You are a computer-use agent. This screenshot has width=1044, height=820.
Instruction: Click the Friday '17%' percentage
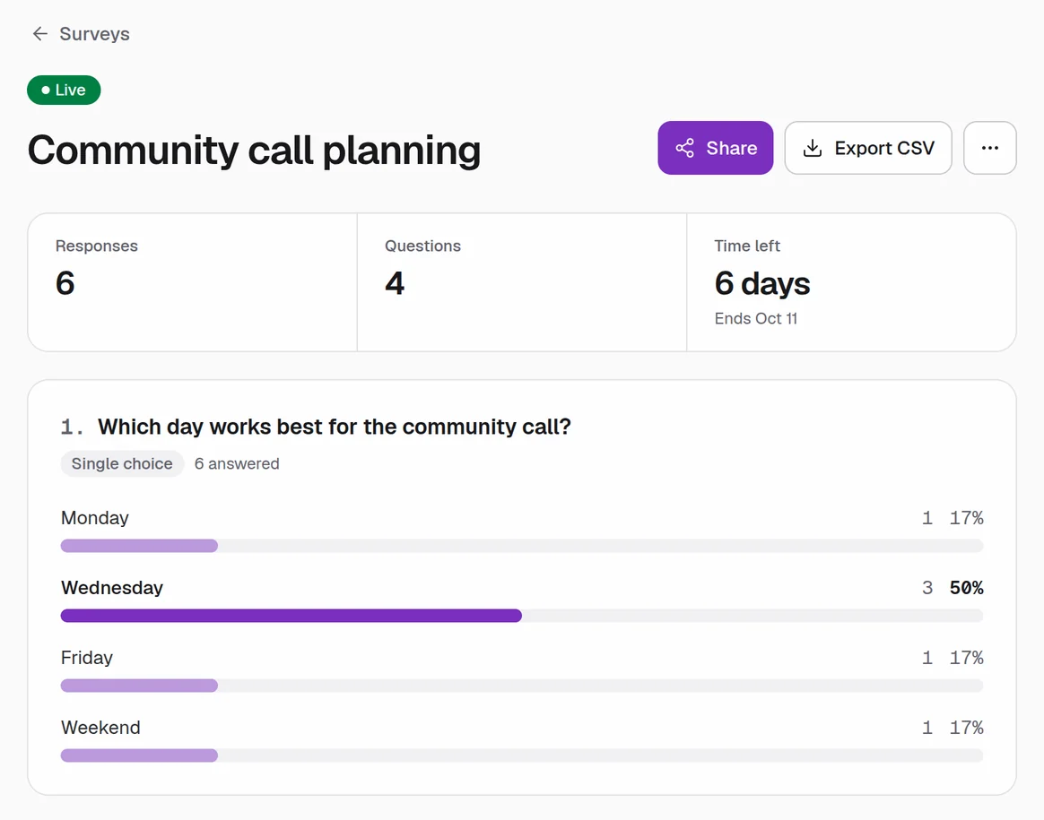click(x=966, y=658)
